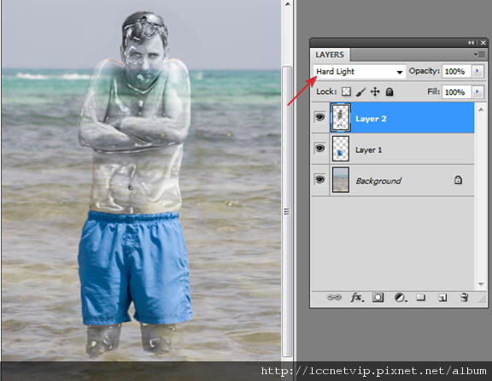Create a new layer

[x=442, y=297]
